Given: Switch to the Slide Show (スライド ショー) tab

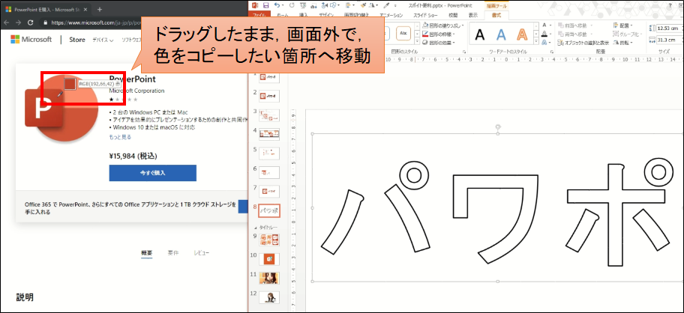Looking at the screenshot, I should click(x=425, y=15).
